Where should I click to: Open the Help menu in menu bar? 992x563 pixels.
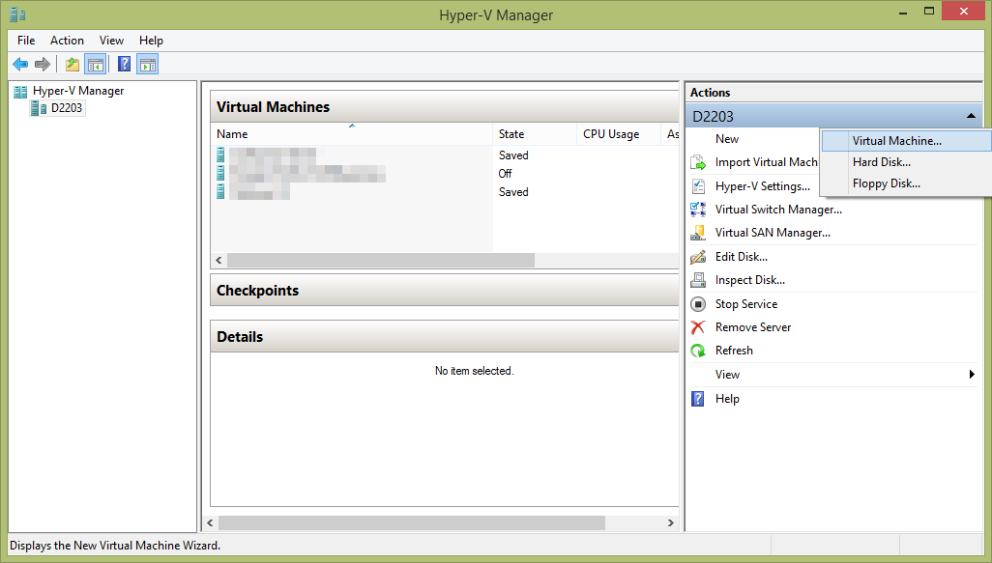click(151, 41)
